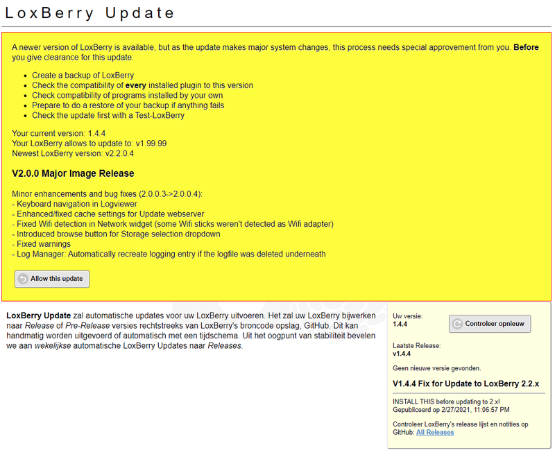
Task: Click the Allow this update button
Action: tap(52, 279)
